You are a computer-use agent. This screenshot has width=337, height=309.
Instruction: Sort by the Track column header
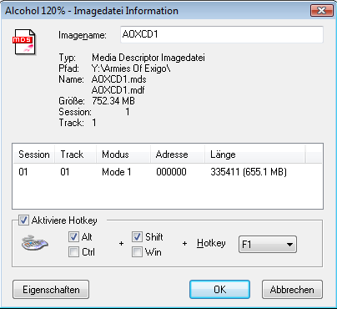pyautogui.click(x=75, y=154)
